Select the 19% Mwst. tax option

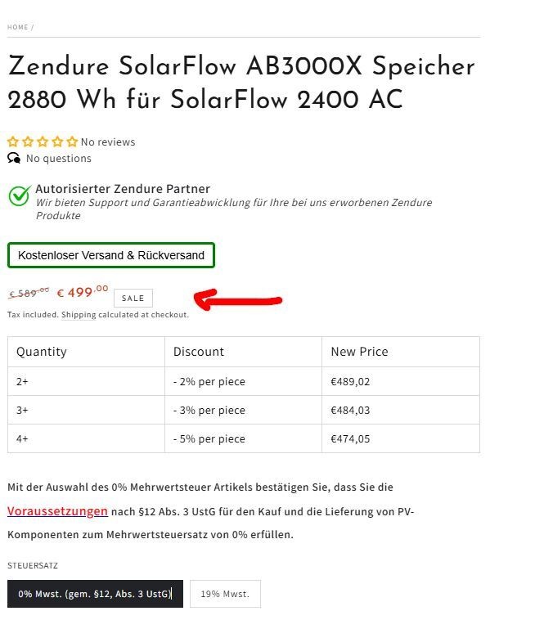pos(225,594)
